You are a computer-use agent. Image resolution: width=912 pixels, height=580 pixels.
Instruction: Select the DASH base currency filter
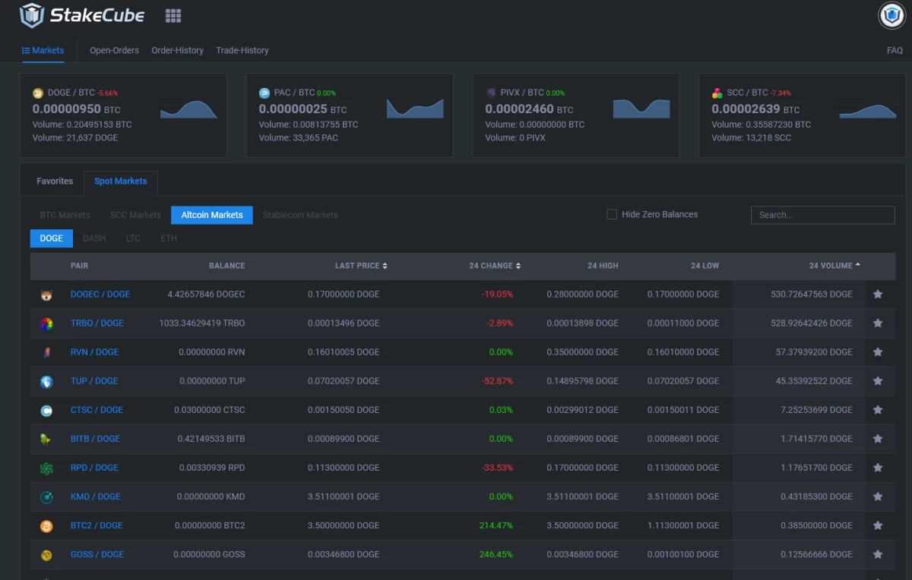point(94,238)
